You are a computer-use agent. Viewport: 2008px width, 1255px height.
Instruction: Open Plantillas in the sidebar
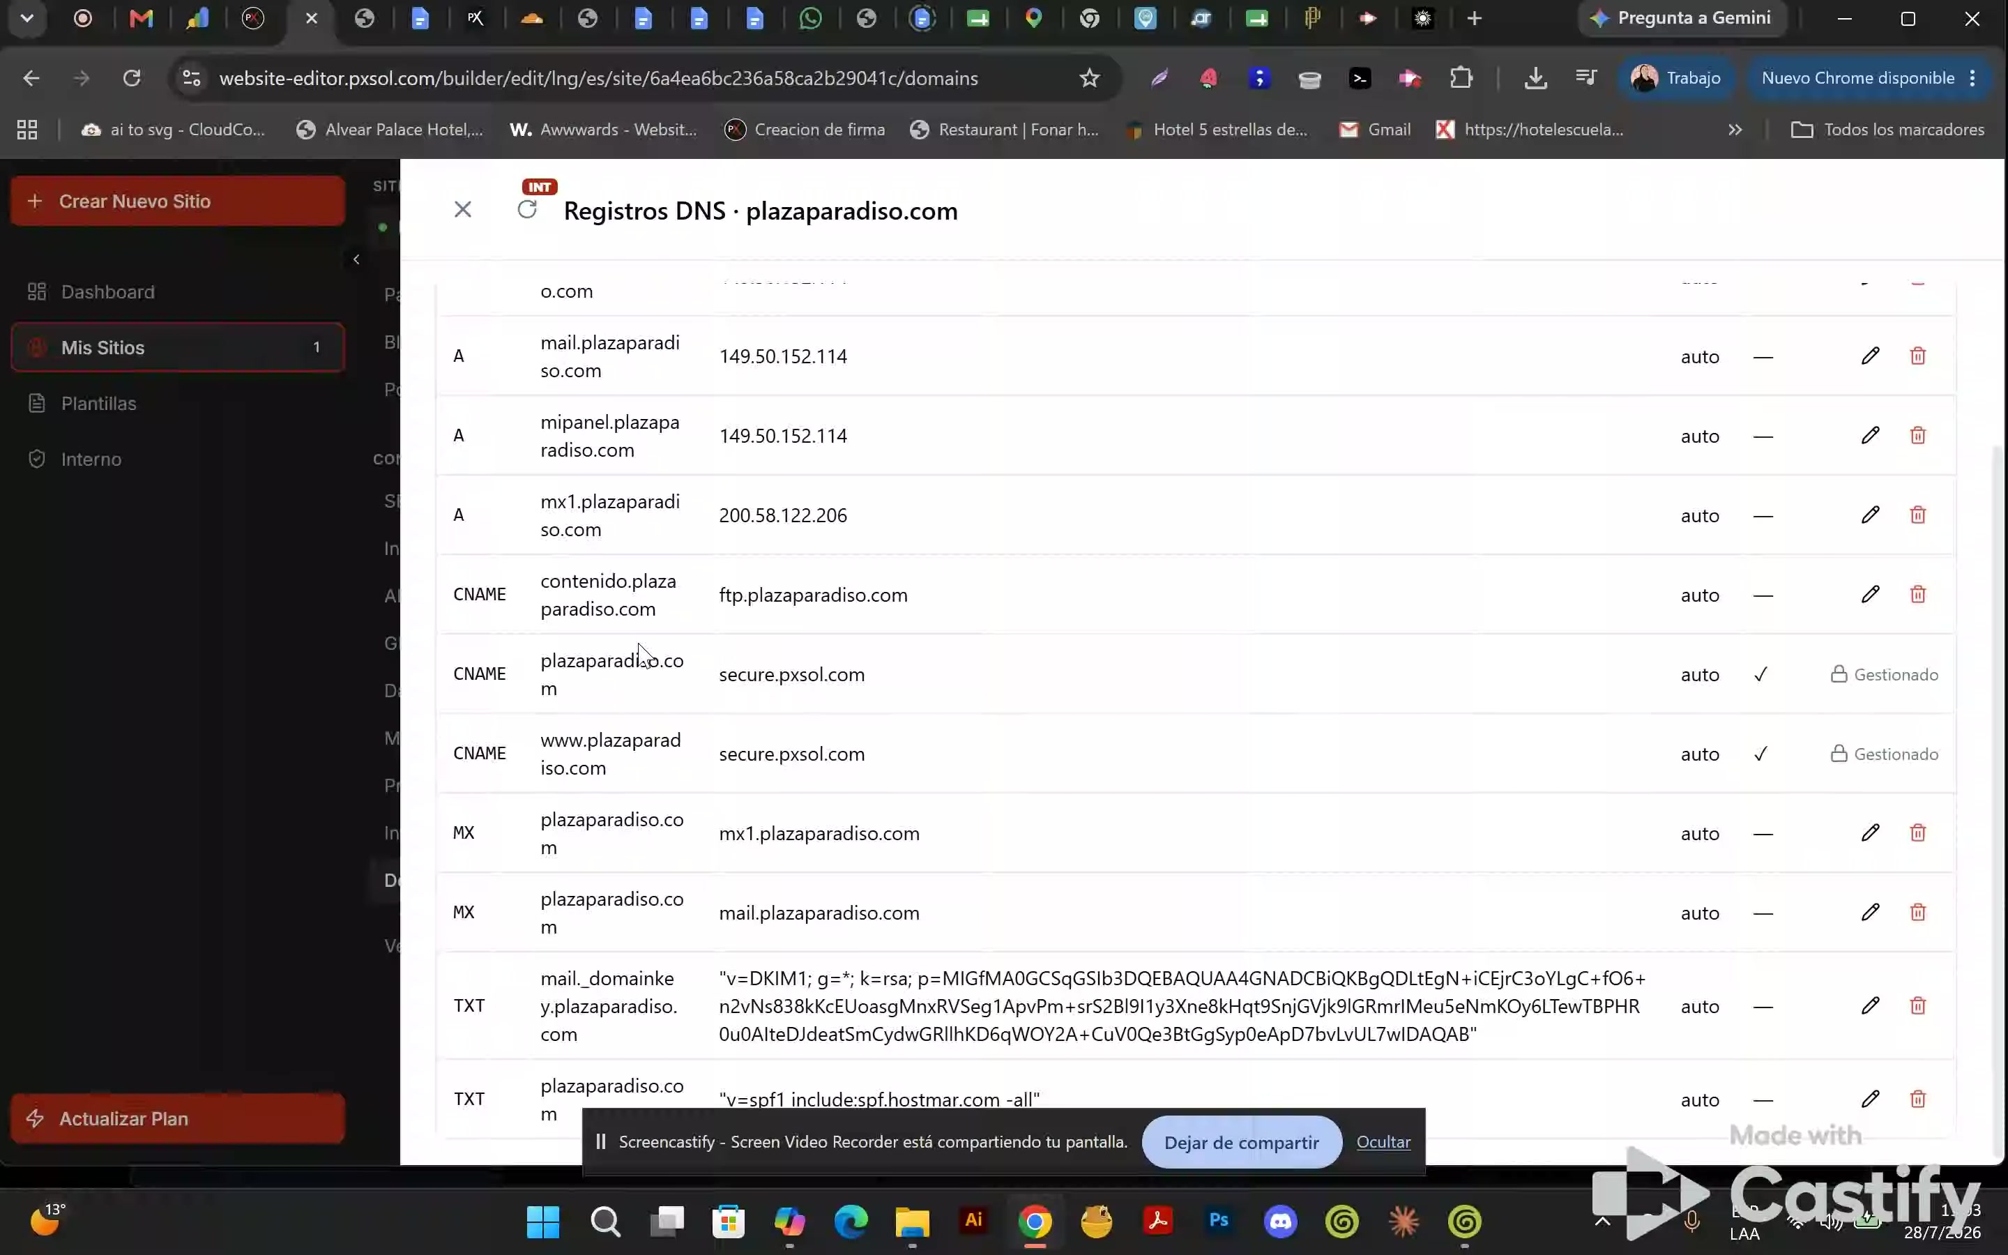178,404
